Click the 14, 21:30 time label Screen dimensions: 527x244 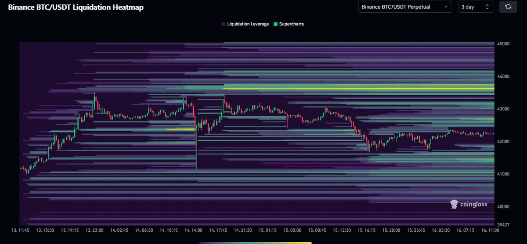point(244,230)
